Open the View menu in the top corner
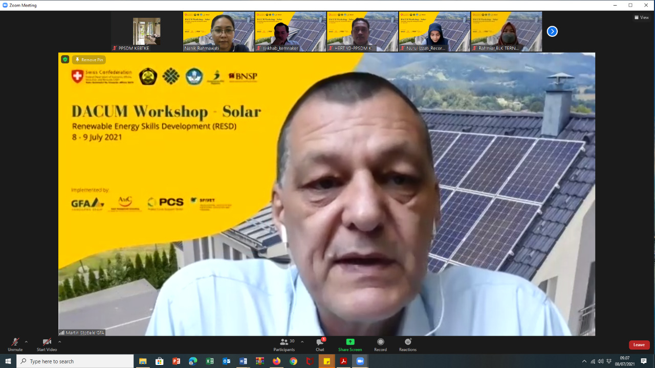The image size is (655, 368). click(x=641, y=17)
